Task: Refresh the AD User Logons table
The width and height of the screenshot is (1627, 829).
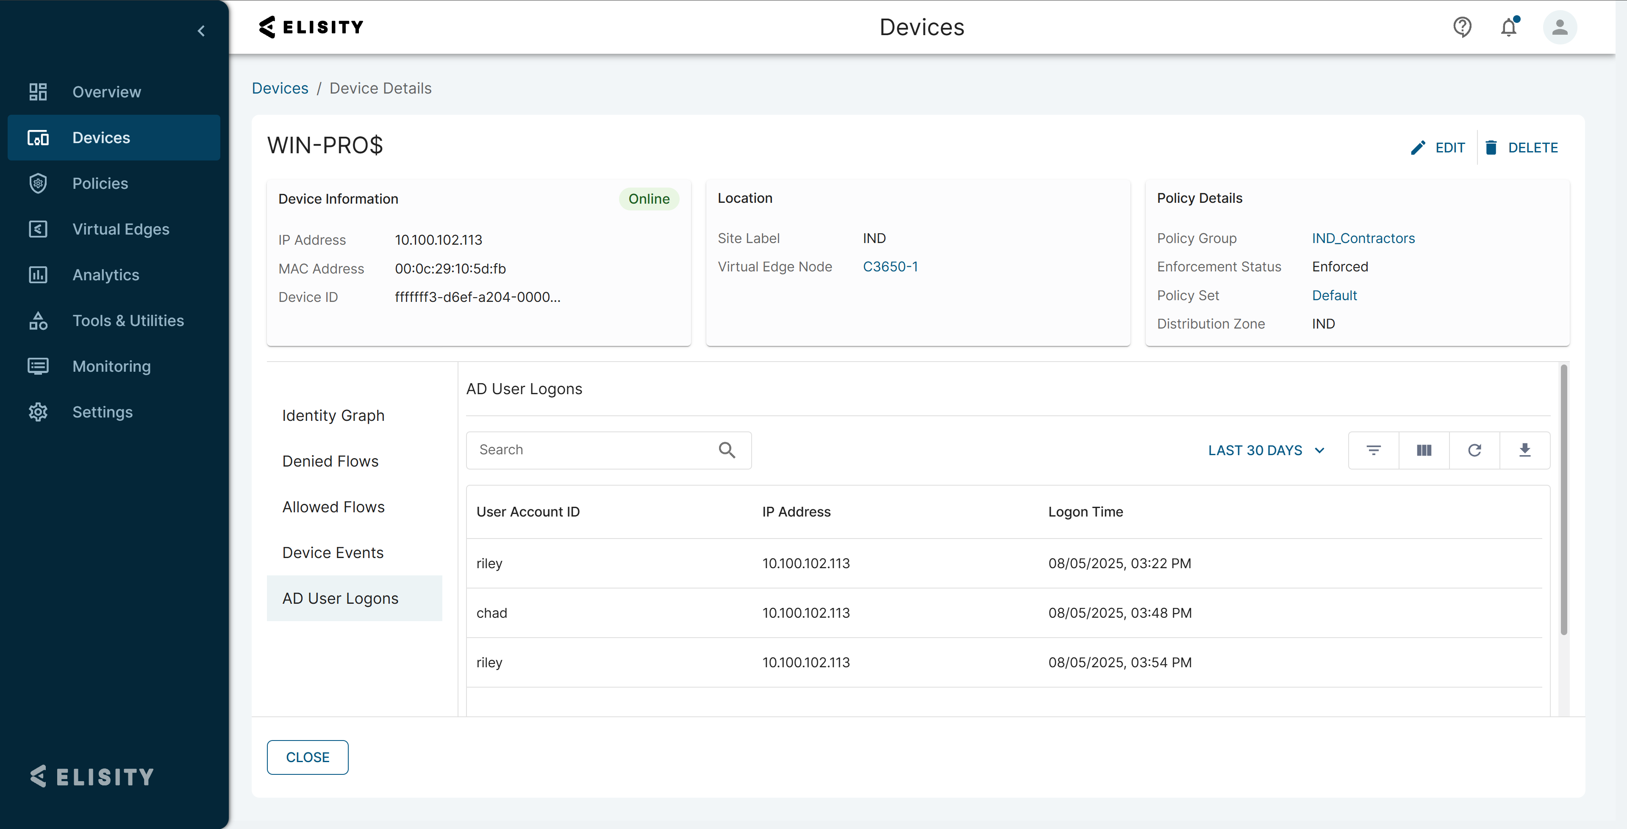Action: pos(1475,450)
